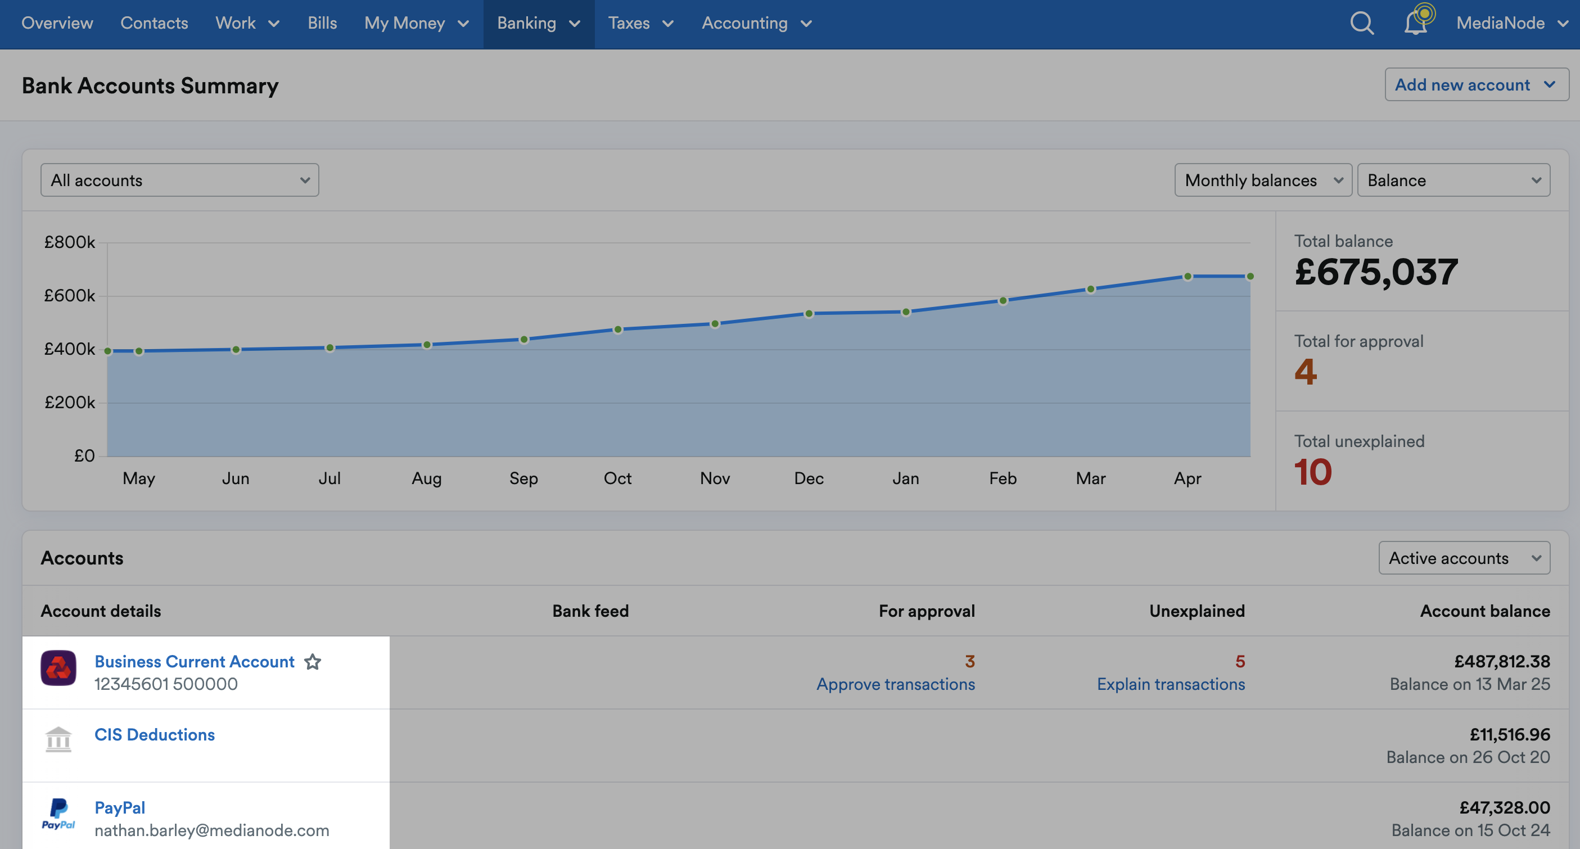The height and width of the screenshot is (849, 1580).
Task: Click the July data point on chart
Action: click(330, 348)
